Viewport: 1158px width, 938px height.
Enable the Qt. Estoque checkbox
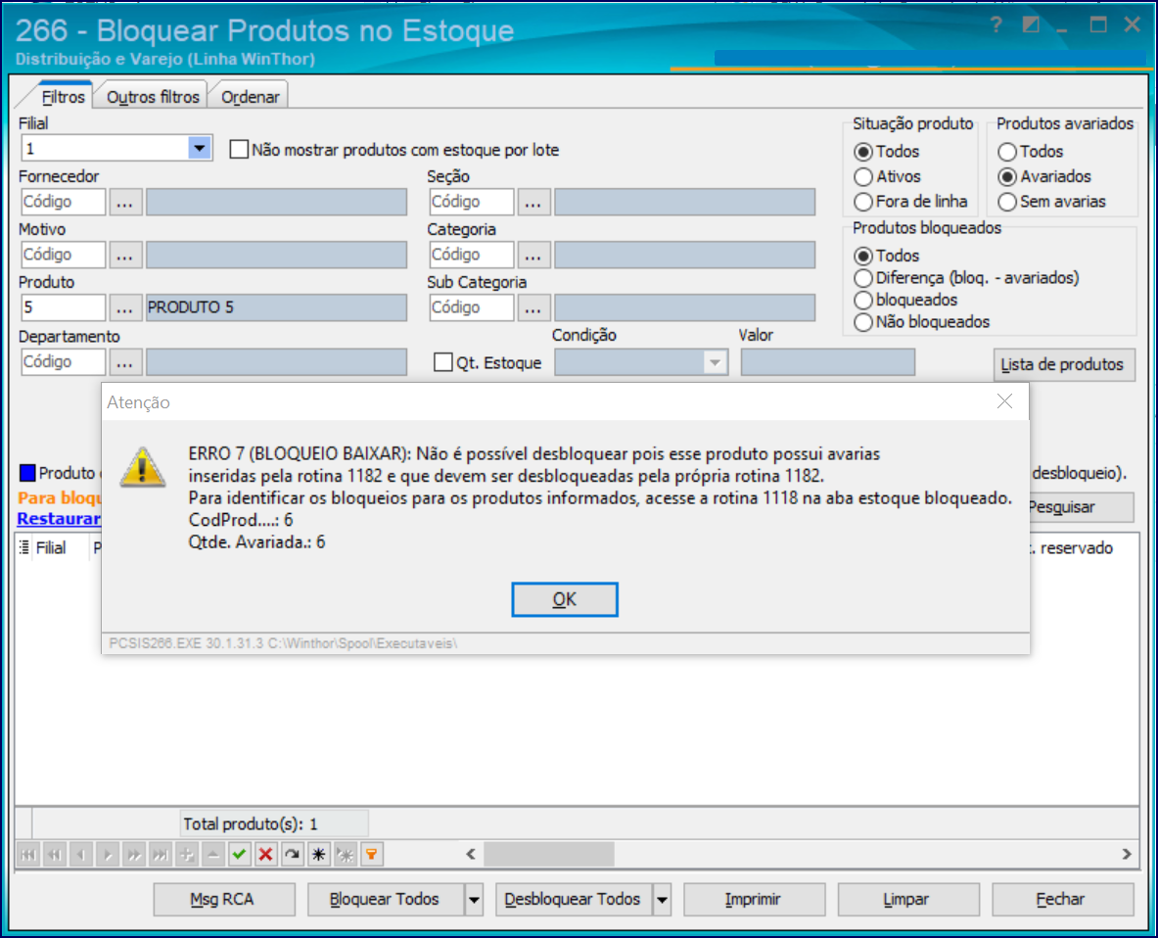pos(443,362)
